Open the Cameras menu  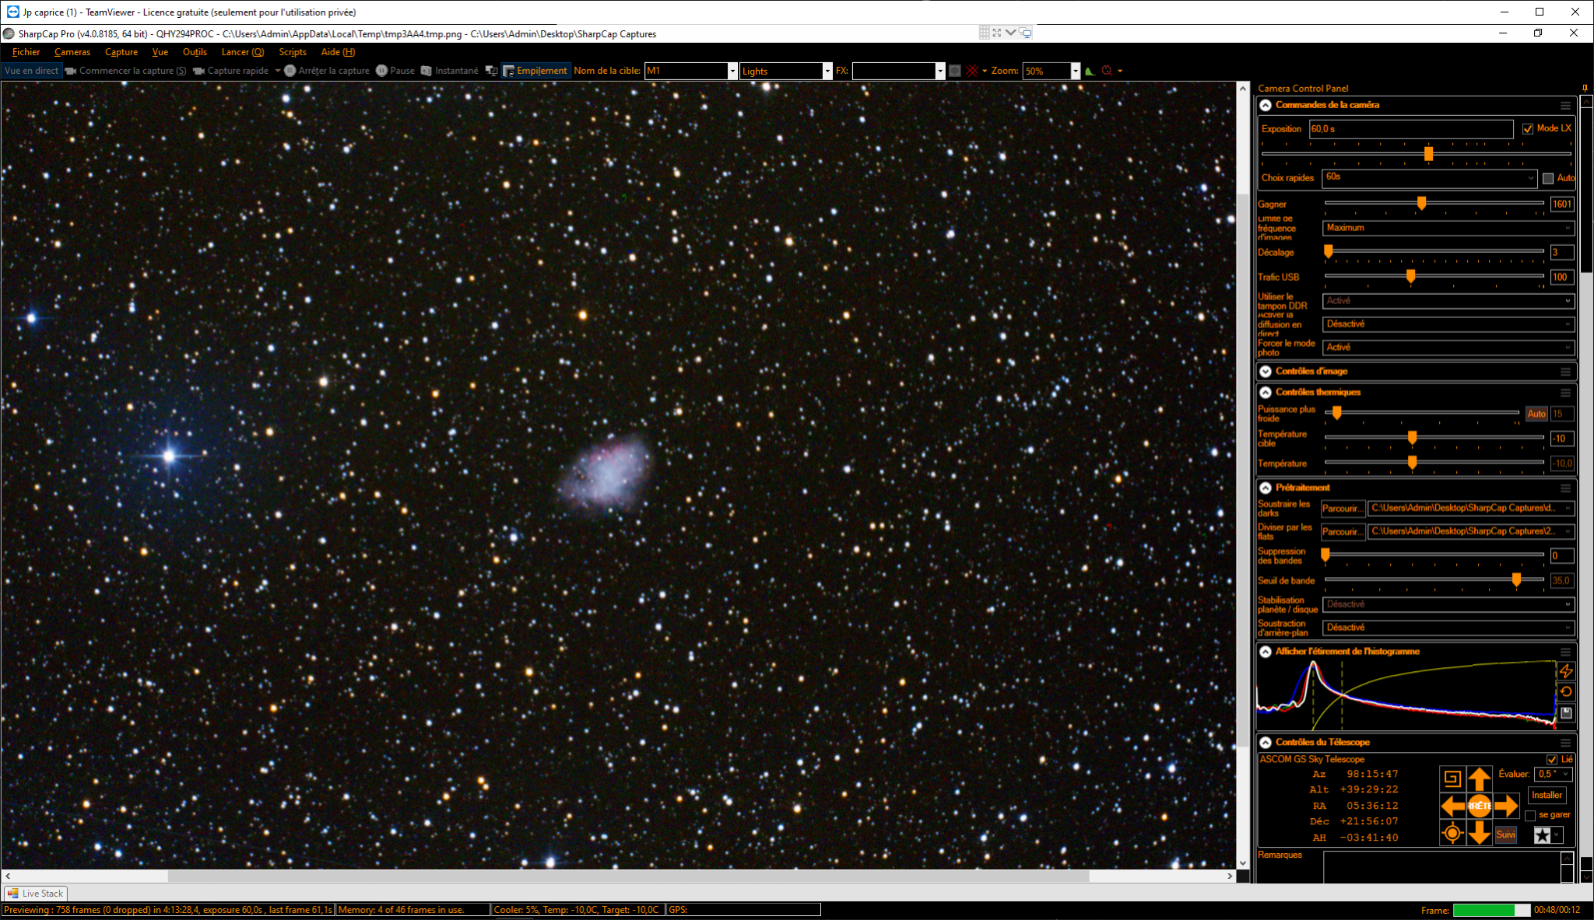pyautogui.click(x=72, y=52)
